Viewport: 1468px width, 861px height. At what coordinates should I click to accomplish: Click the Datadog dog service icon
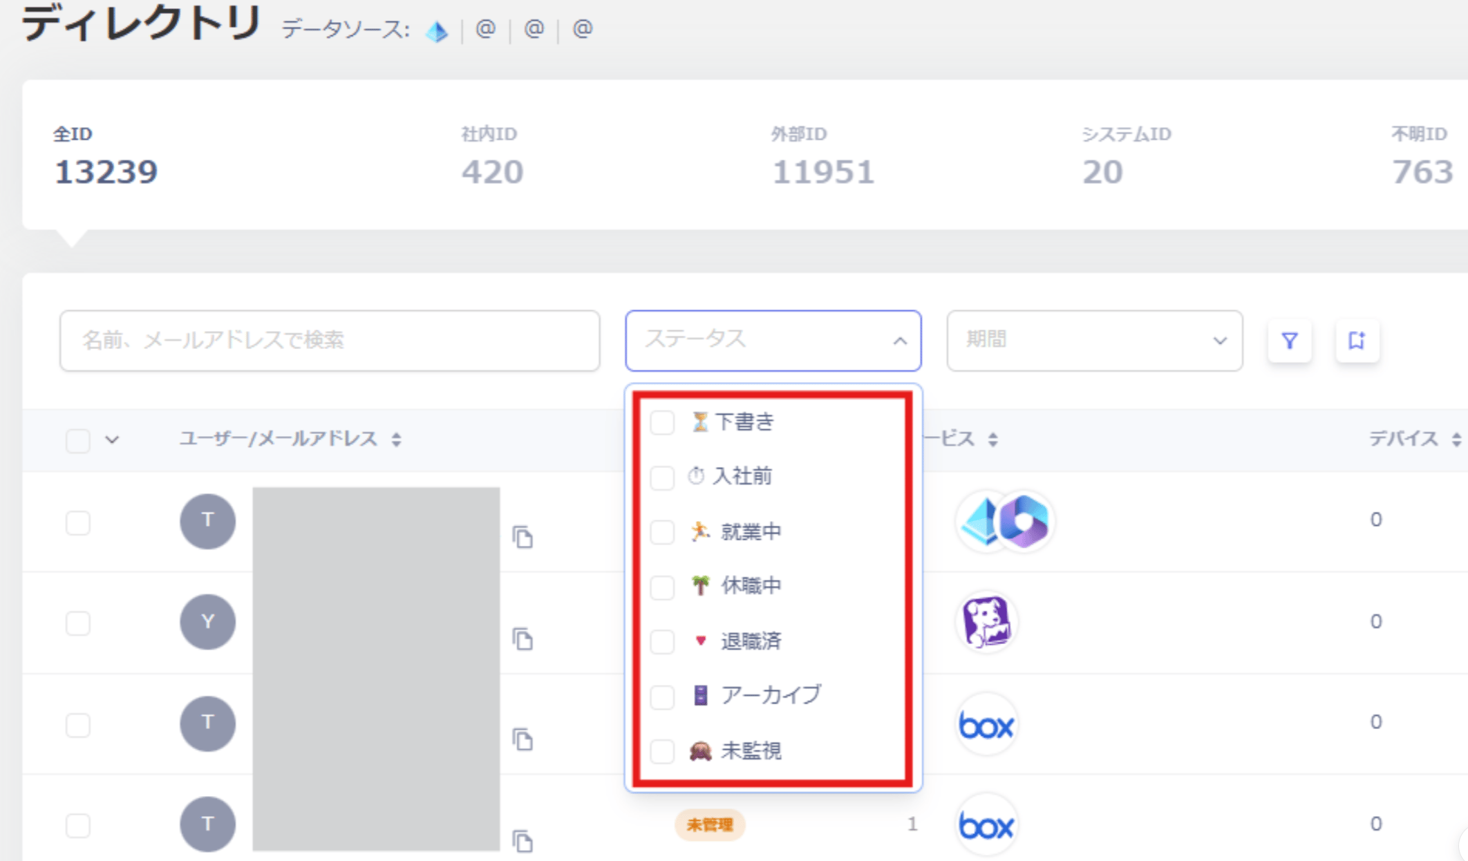point(986,621)
